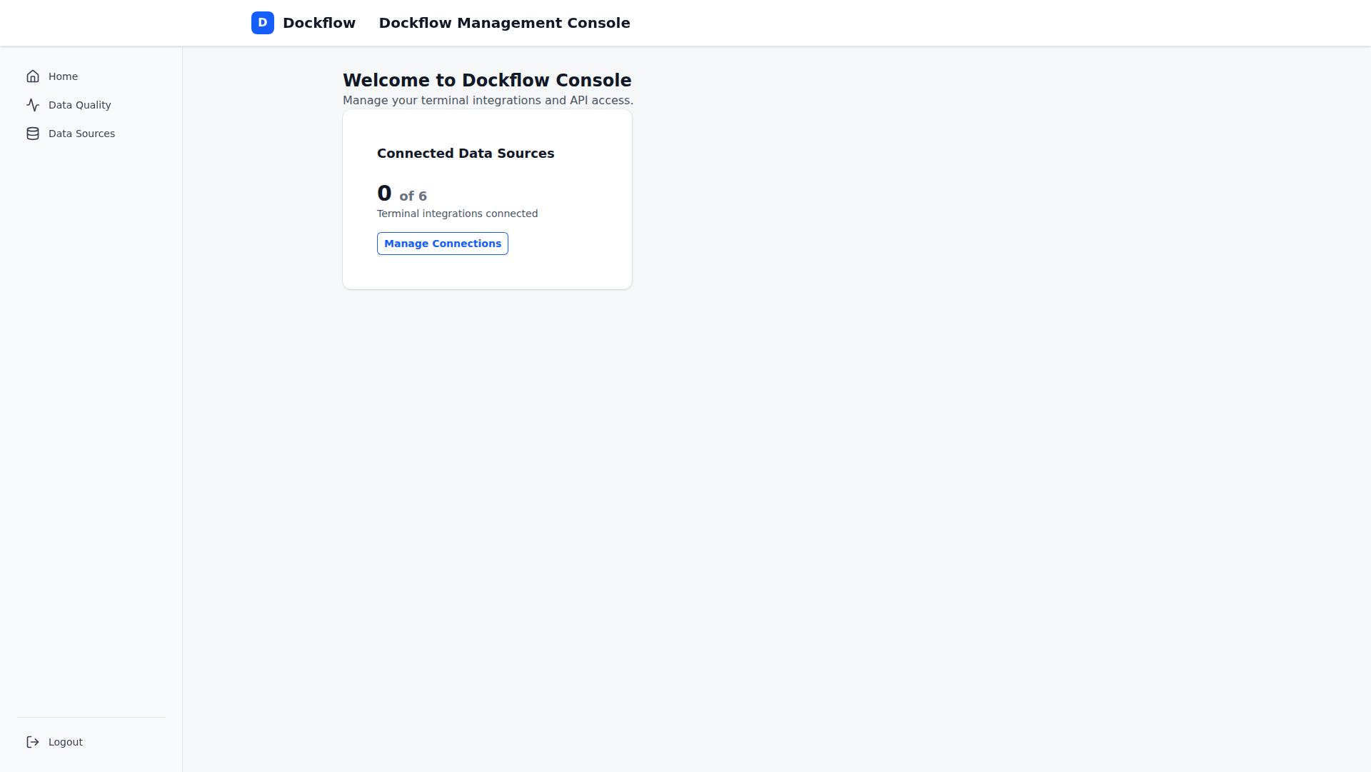This screenshot has width=1371, height=772.
Task: Click the sidebar divider above Logout
Action: [91, 716]
